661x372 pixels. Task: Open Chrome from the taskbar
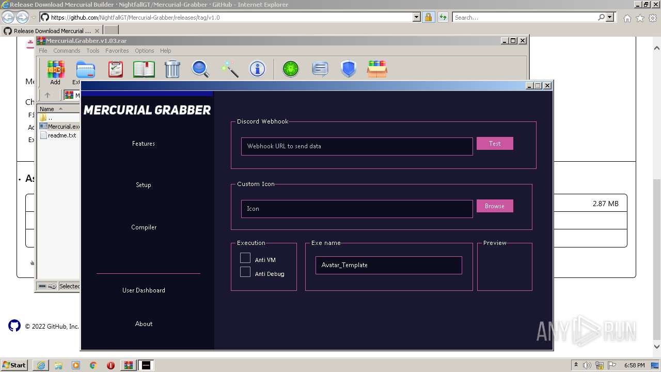(93, 365)
